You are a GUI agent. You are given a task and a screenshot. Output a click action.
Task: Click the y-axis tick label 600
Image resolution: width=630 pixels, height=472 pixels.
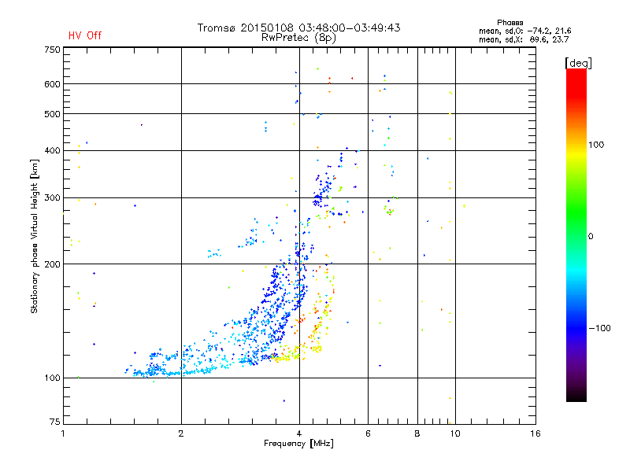click(53, 84)
